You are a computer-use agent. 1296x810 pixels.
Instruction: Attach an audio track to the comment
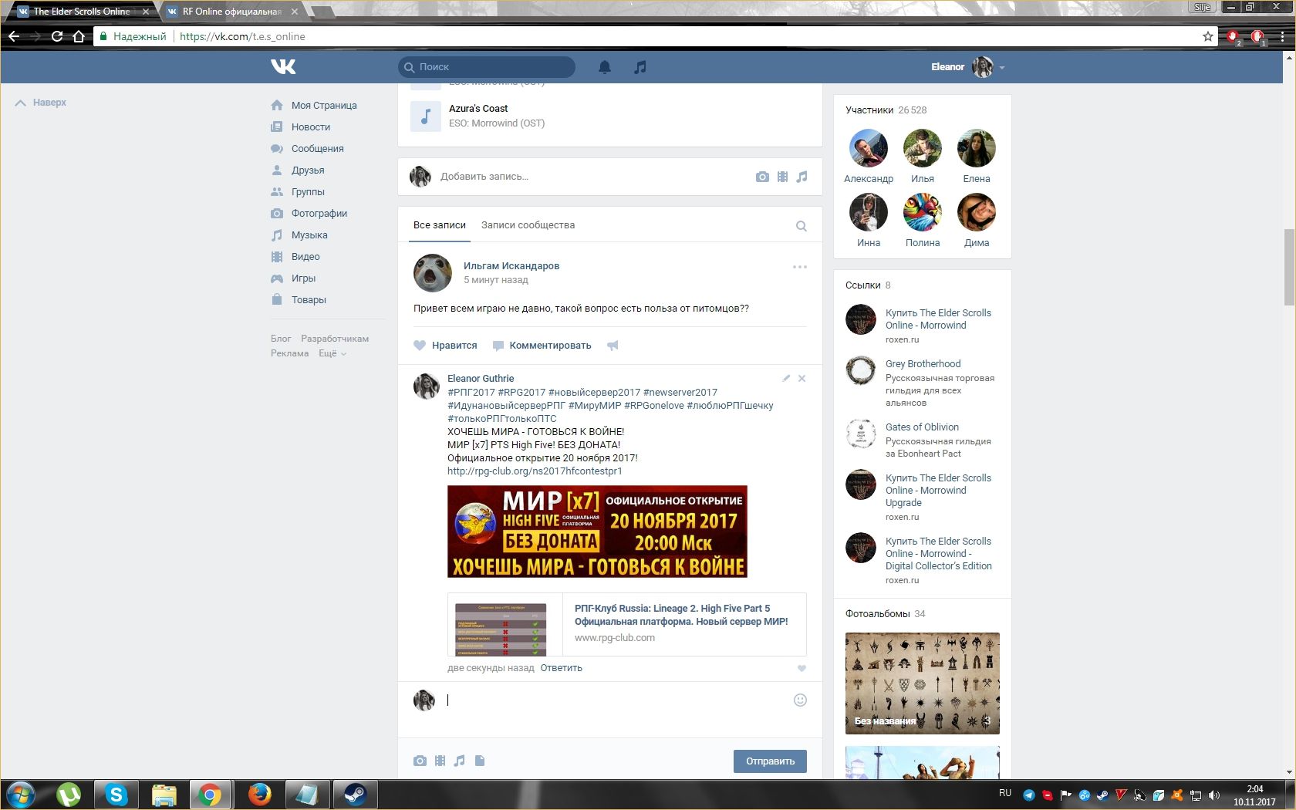[460, 761]
